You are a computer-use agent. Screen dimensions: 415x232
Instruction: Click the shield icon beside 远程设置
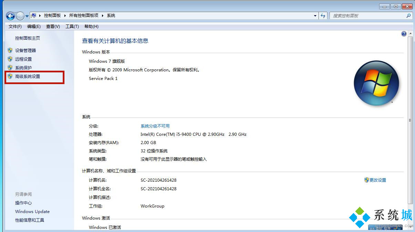tap(10, 59)
